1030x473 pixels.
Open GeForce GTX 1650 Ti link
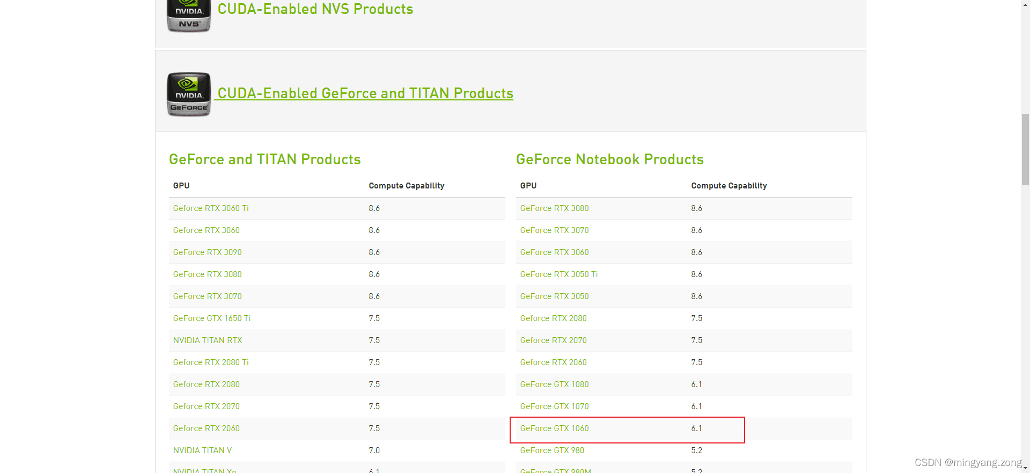(211, 318)
